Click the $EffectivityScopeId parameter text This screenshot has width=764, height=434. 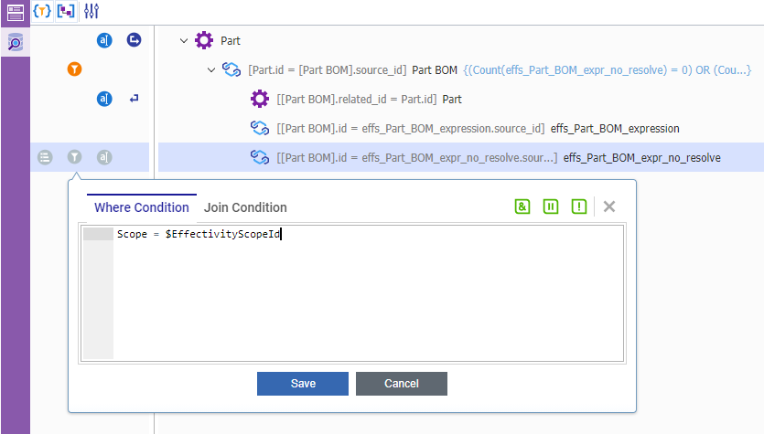[x=222, y=234]
